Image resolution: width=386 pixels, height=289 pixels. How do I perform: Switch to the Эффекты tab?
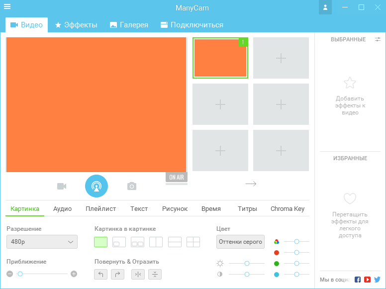point(76,25)
